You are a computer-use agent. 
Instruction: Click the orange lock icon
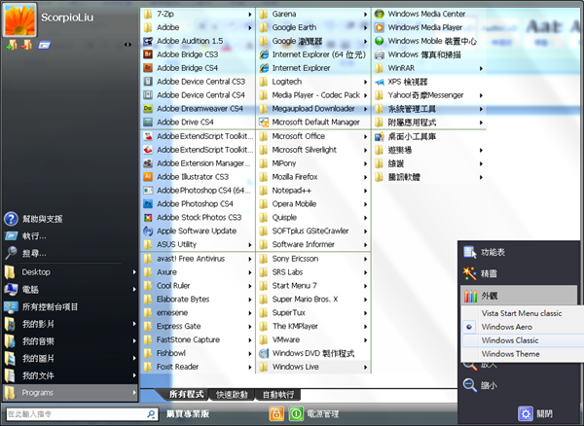tap(276, 413)
